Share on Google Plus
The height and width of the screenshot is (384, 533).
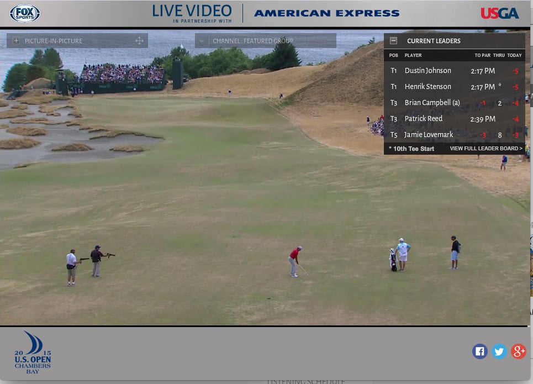click(x=519, y=351)
